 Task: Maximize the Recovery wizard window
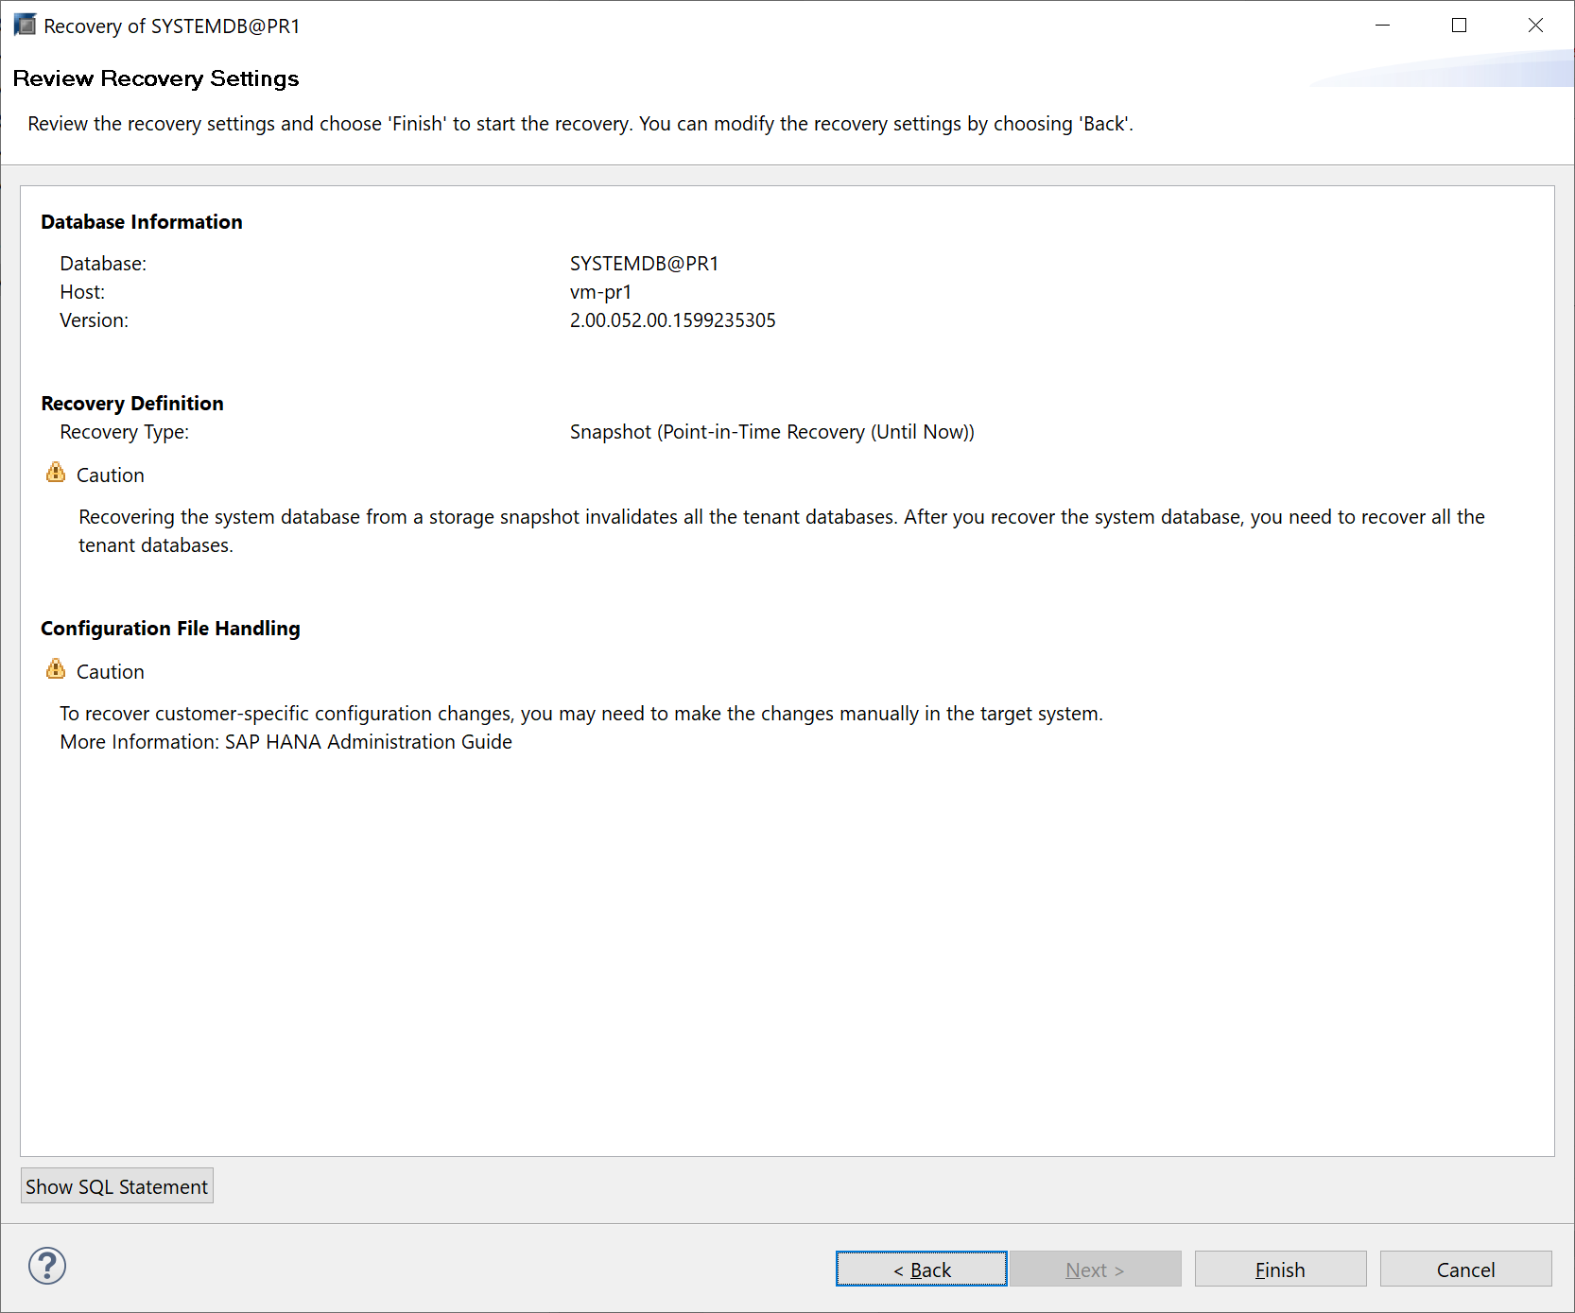(x=1459, y=26)
